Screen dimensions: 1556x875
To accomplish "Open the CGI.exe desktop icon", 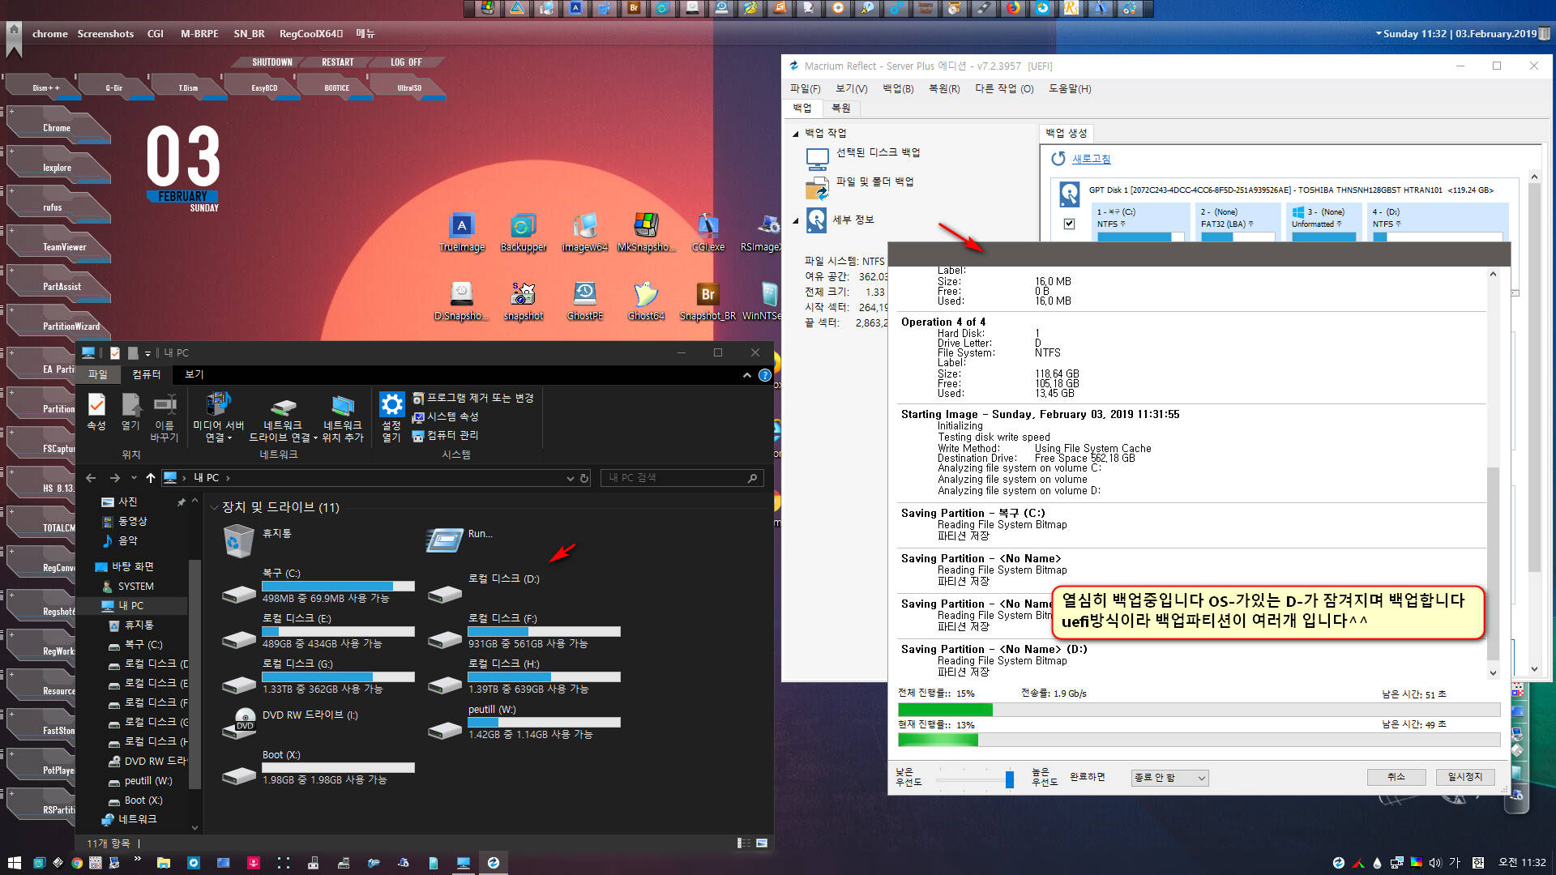I will 707,232.
